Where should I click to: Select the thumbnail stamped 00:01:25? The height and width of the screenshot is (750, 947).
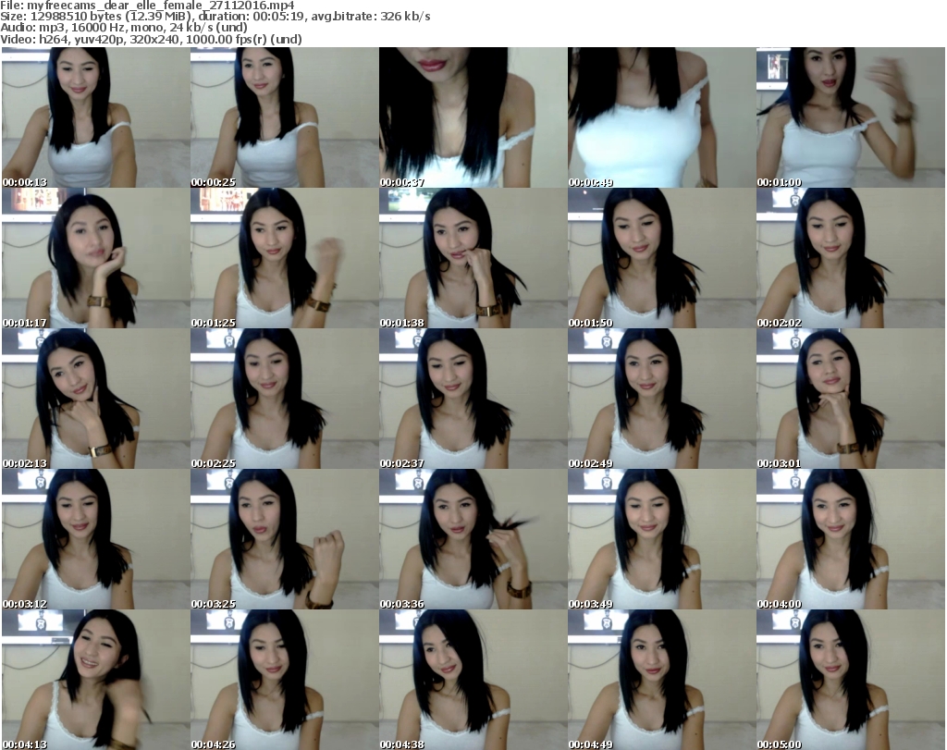coord(285,258)
